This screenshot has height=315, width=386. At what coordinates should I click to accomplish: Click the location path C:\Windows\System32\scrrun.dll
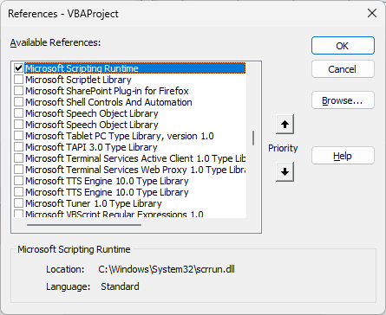(167, 269)
